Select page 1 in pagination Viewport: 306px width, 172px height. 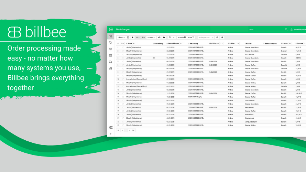pyautogui.click(x=126, y=130)
